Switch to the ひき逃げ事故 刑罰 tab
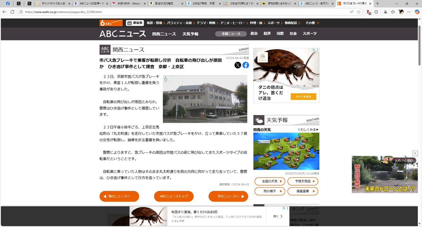The image size is (422, 227). click(x=204, y=4)
